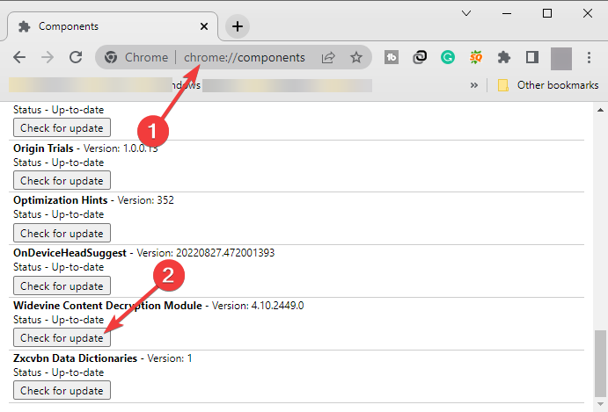Open the SQ extension icon

pos(476,57)
